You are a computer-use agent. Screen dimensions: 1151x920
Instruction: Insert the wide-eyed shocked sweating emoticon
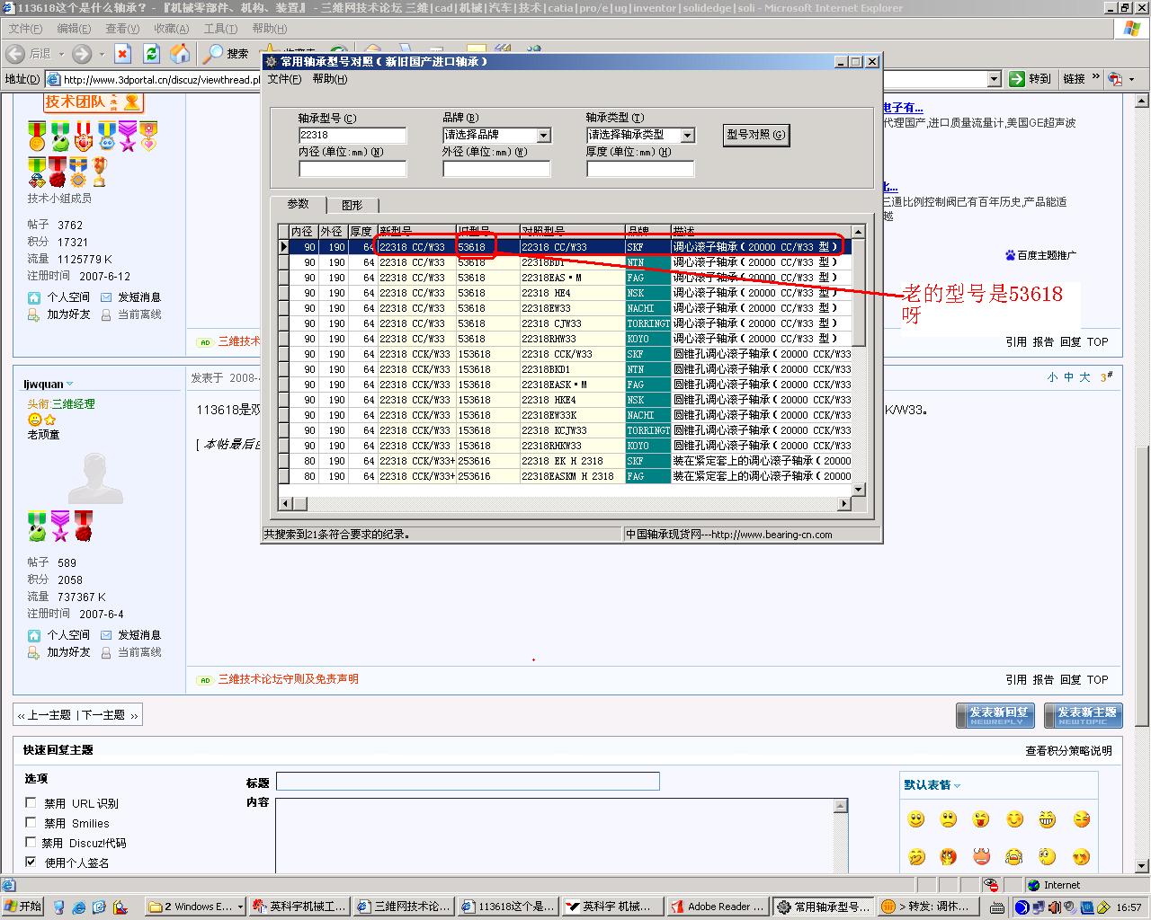click(x=1047, y=856)
